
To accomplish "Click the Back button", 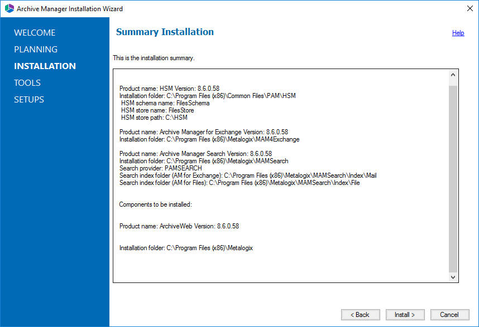I will click(x=361, y=315).
